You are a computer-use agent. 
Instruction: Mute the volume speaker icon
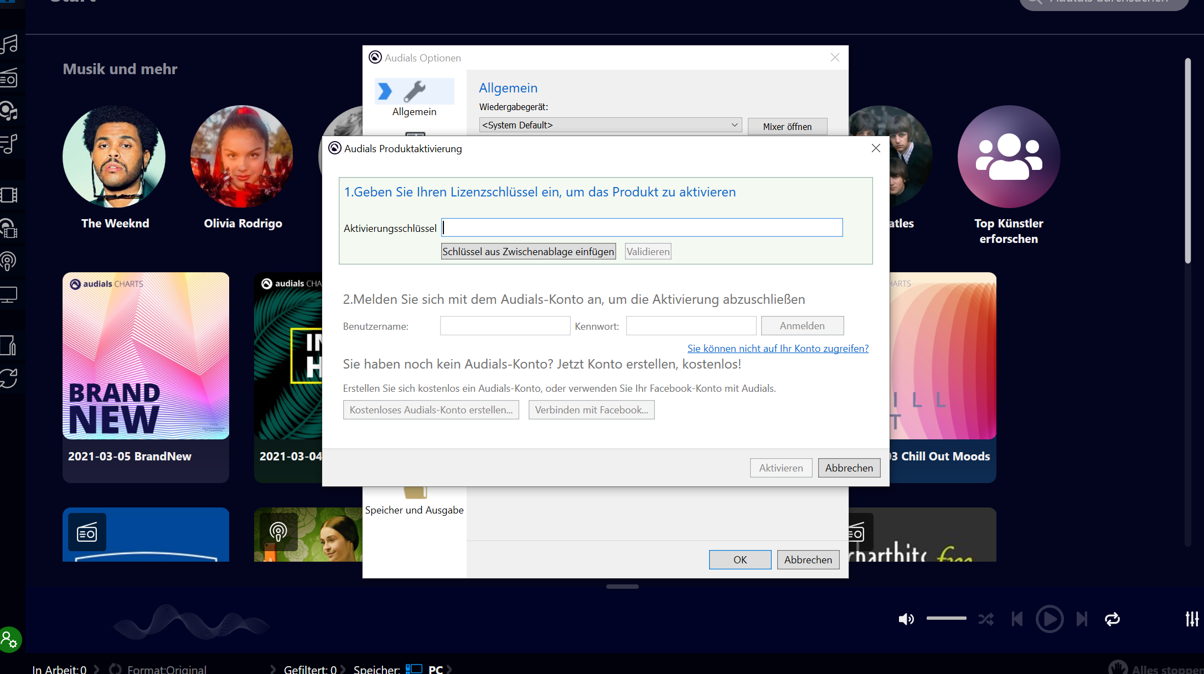(906, 619)
